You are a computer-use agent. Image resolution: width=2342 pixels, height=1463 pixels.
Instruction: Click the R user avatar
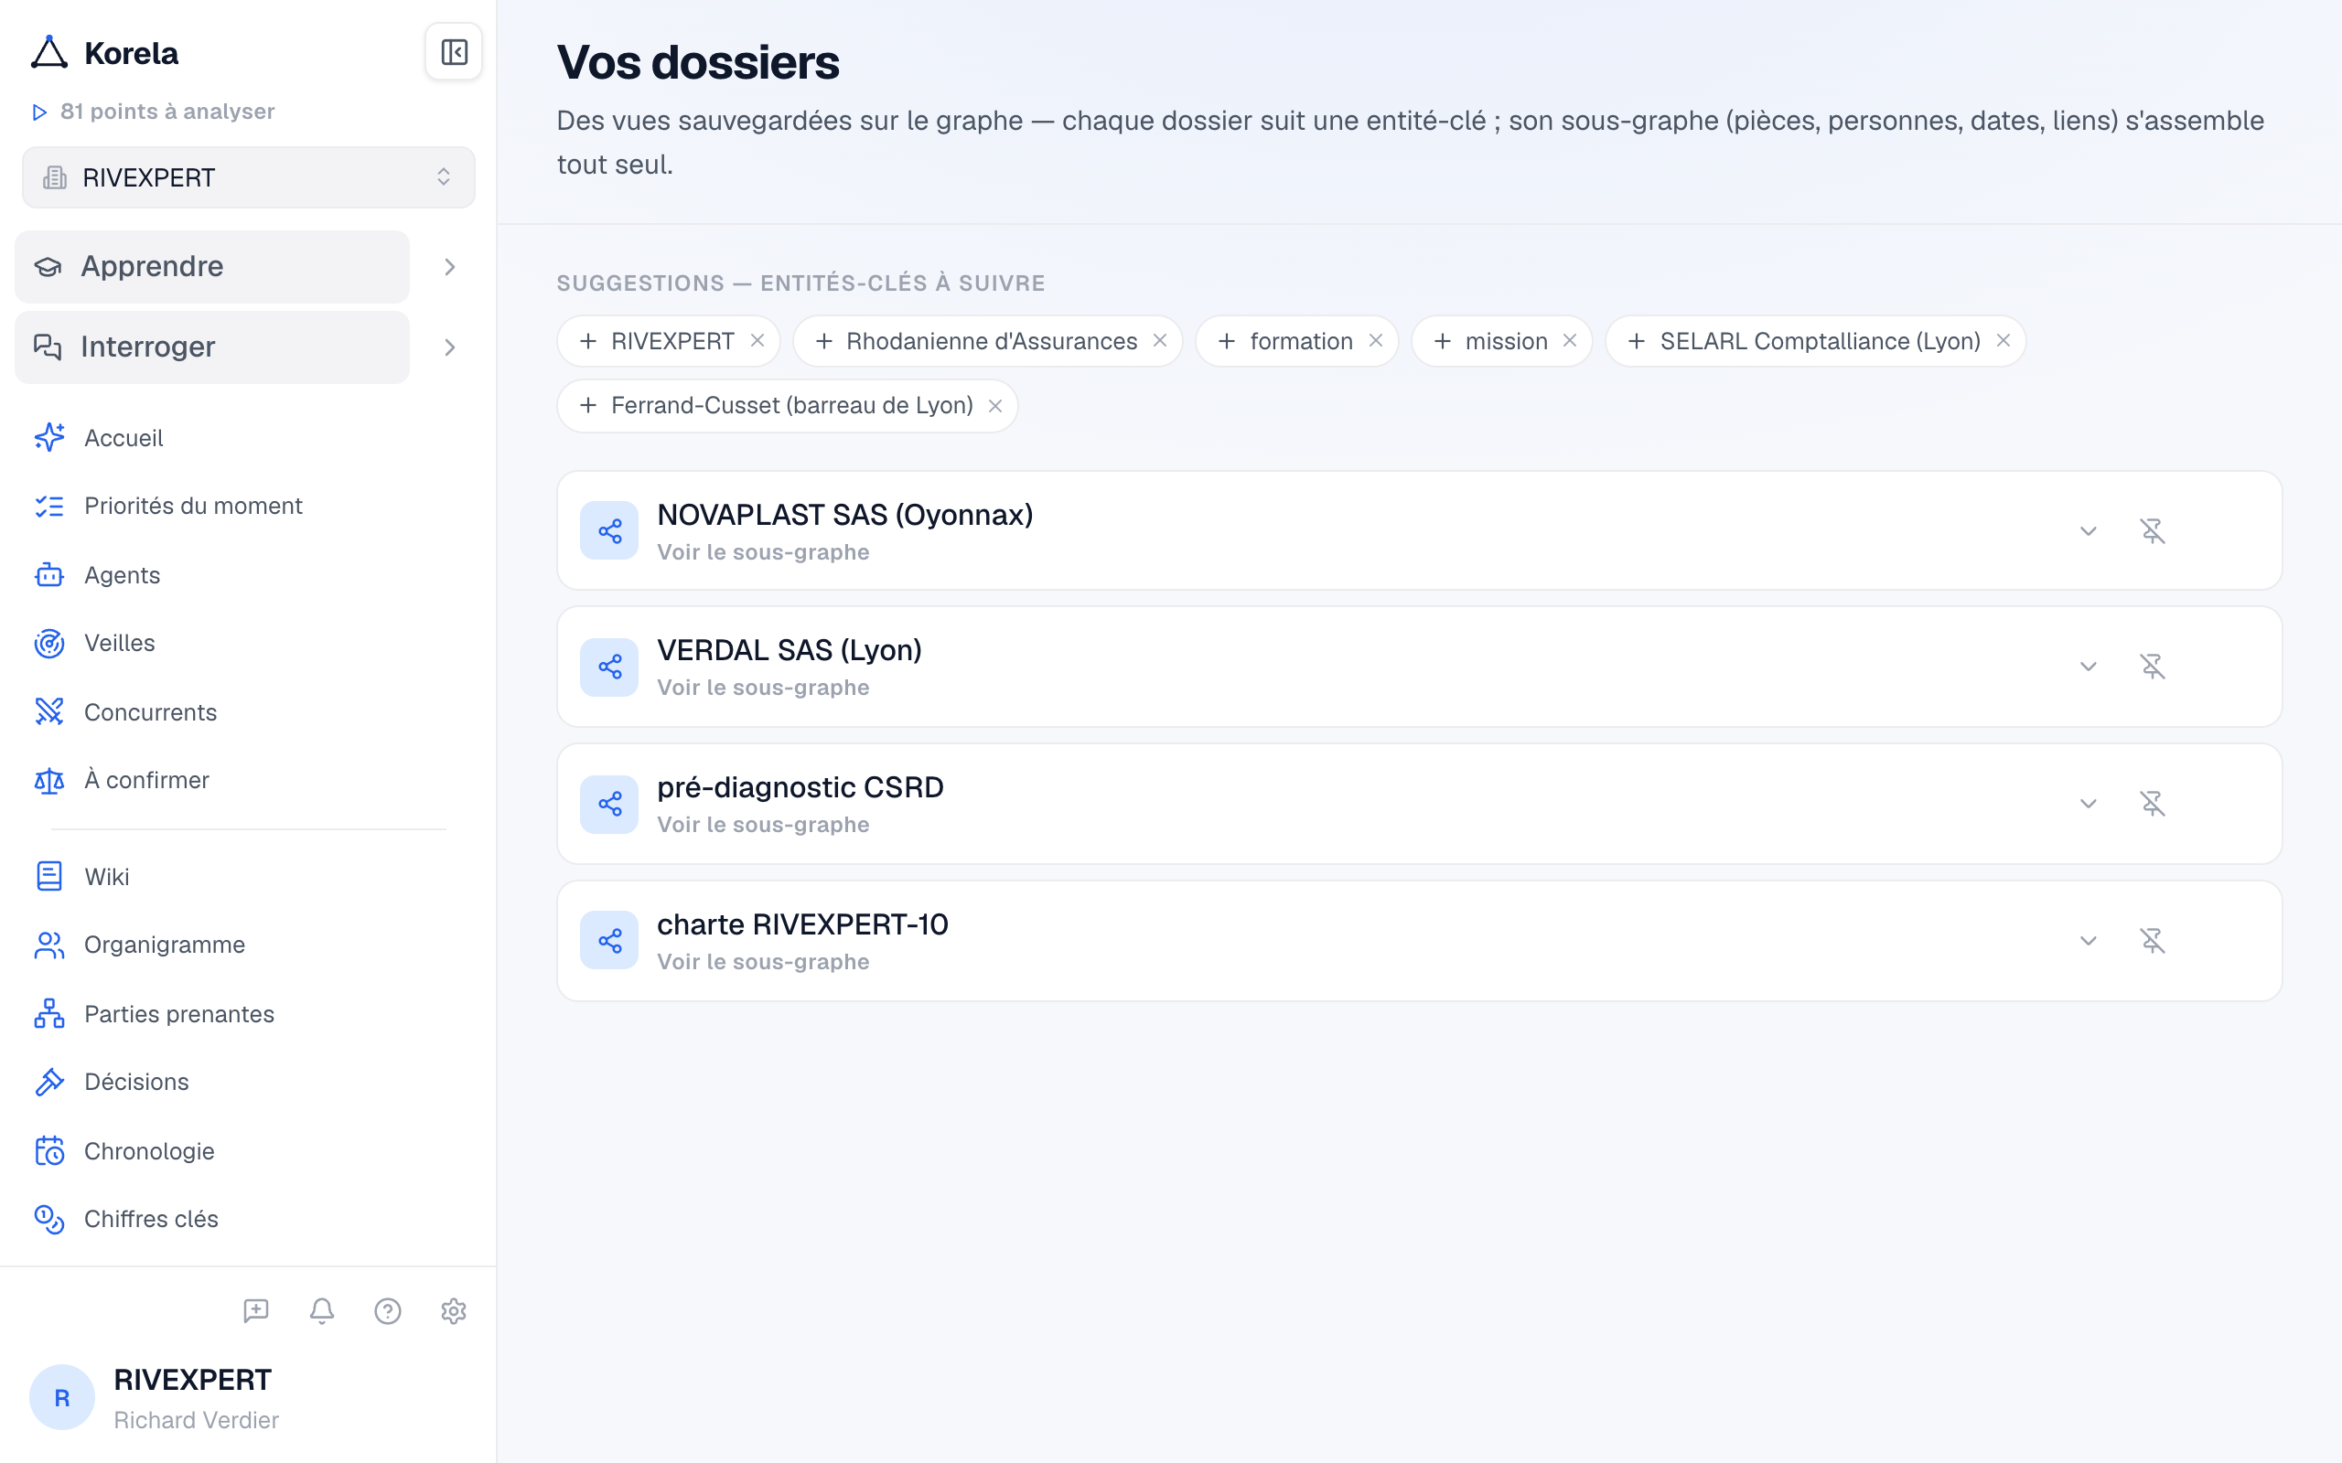(x=62, y=1397)
